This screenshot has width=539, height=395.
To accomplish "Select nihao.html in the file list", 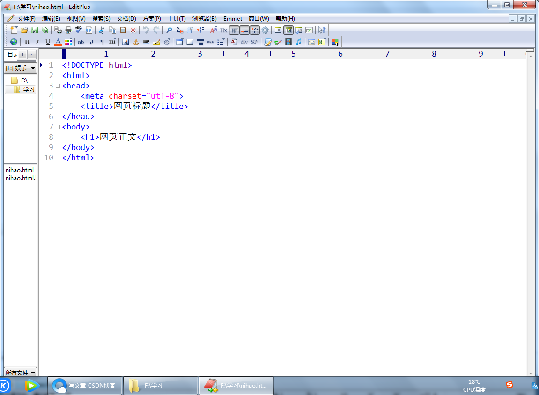I will tap(20, 170).
